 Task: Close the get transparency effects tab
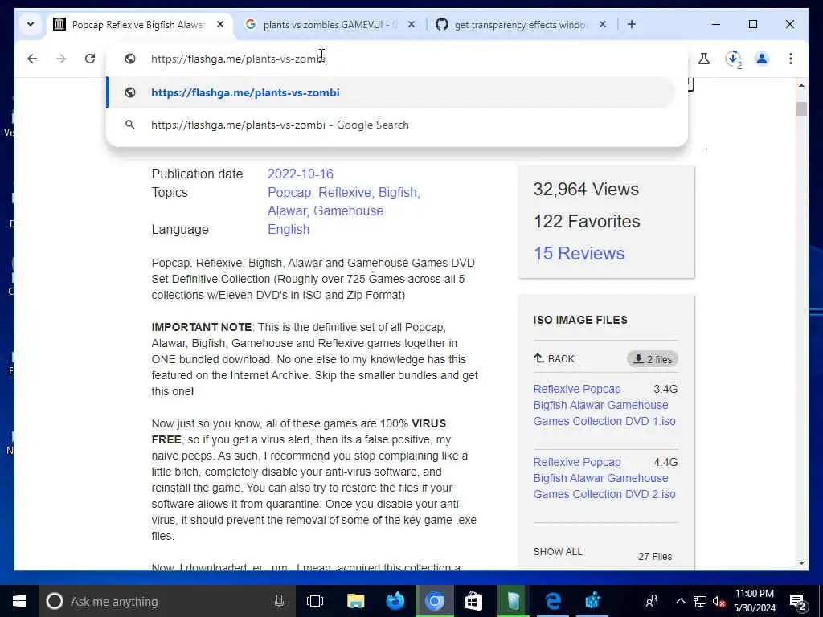(603, 24)
